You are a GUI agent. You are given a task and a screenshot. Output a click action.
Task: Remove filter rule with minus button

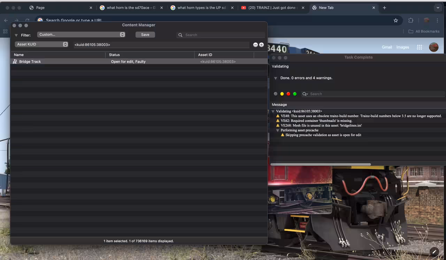coord(255,45)
